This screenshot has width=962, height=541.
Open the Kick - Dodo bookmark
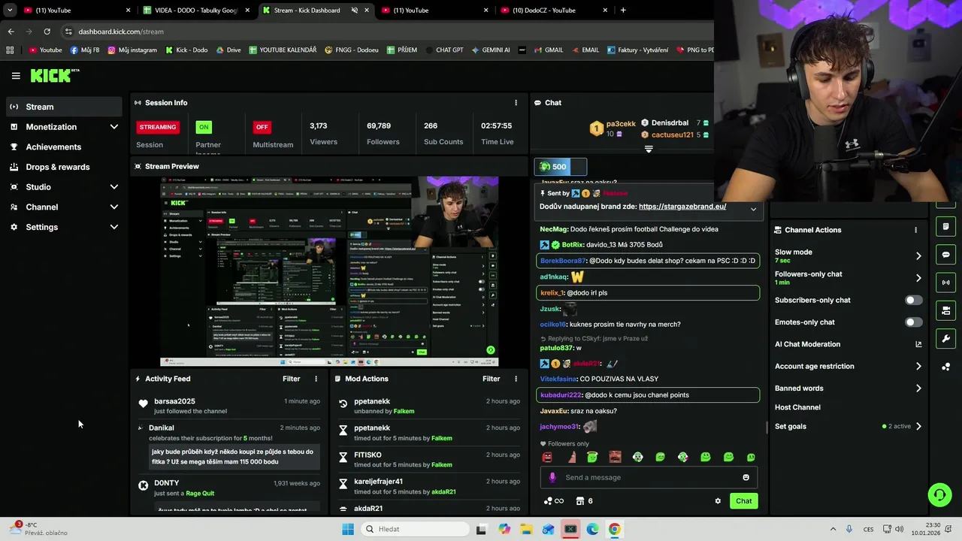pyautogui.click(x=186, y=50)
